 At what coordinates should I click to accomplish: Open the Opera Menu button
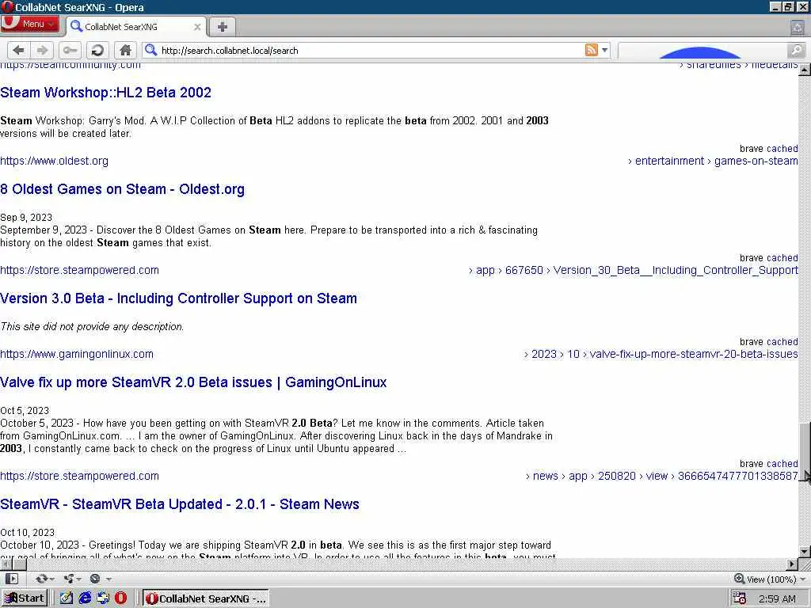click(x=30, y=24)
